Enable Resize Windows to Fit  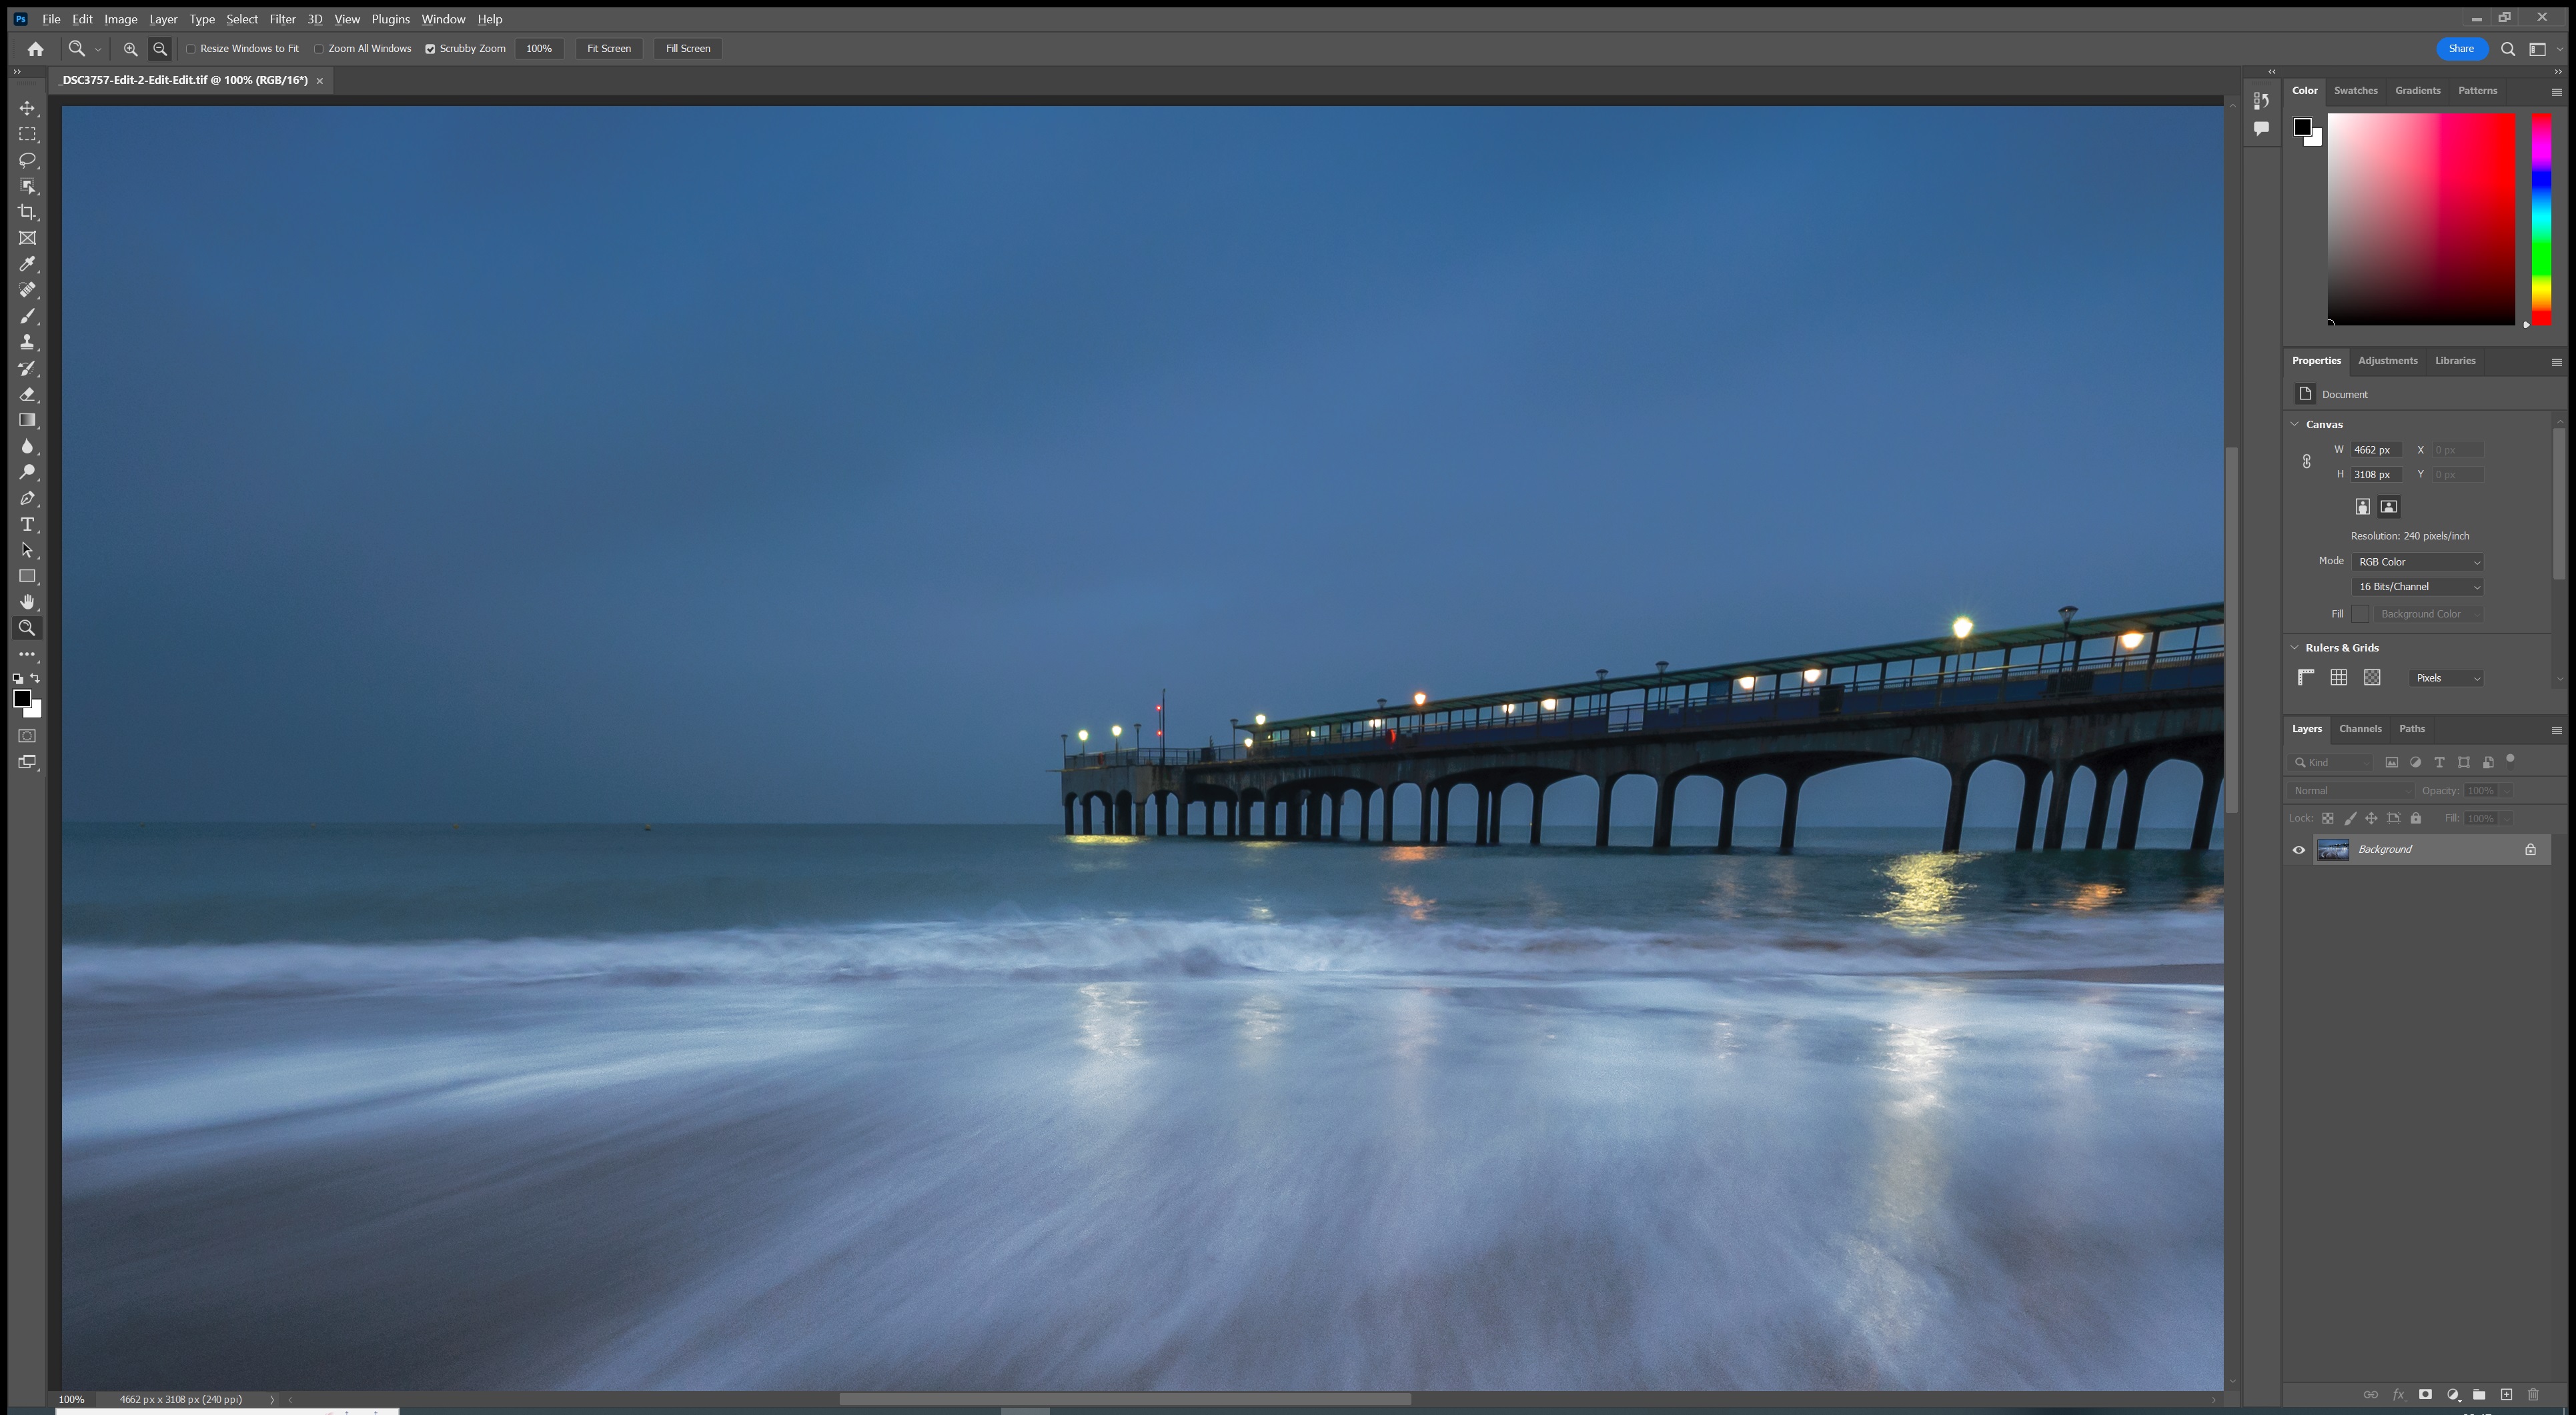[x=191, y=48]
